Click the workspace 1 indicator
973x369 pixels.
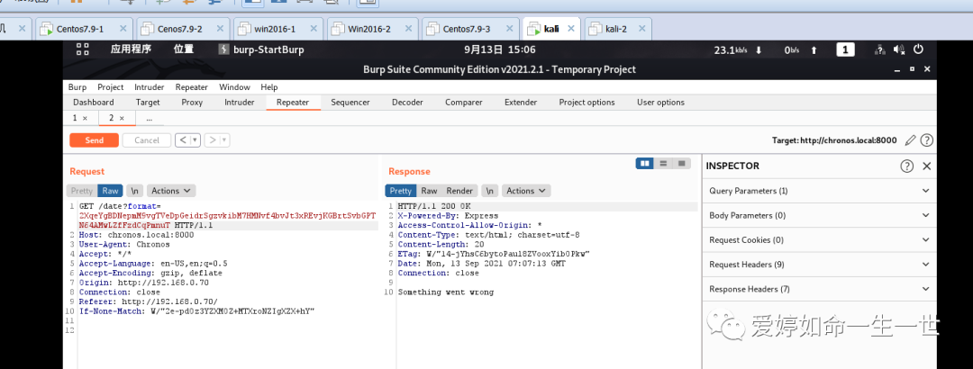coord(846,50)
